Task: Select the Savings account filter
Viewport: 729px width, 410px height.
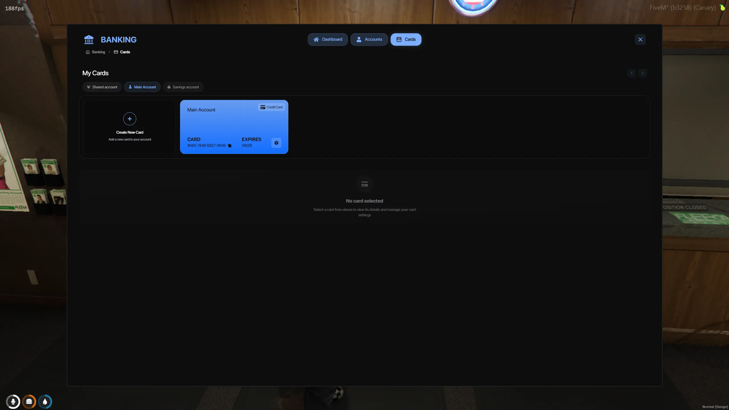Action: 183,87
